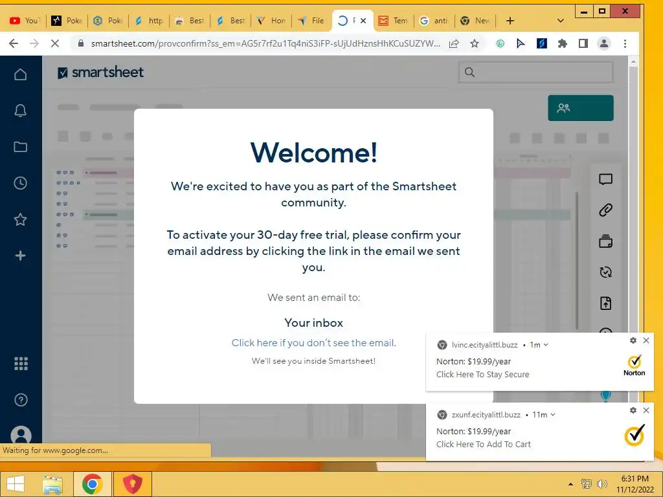The width and height of the screenshot is (663, 497).
Task: Show hidden system tray icons arrow
Action: click(570, 484)
